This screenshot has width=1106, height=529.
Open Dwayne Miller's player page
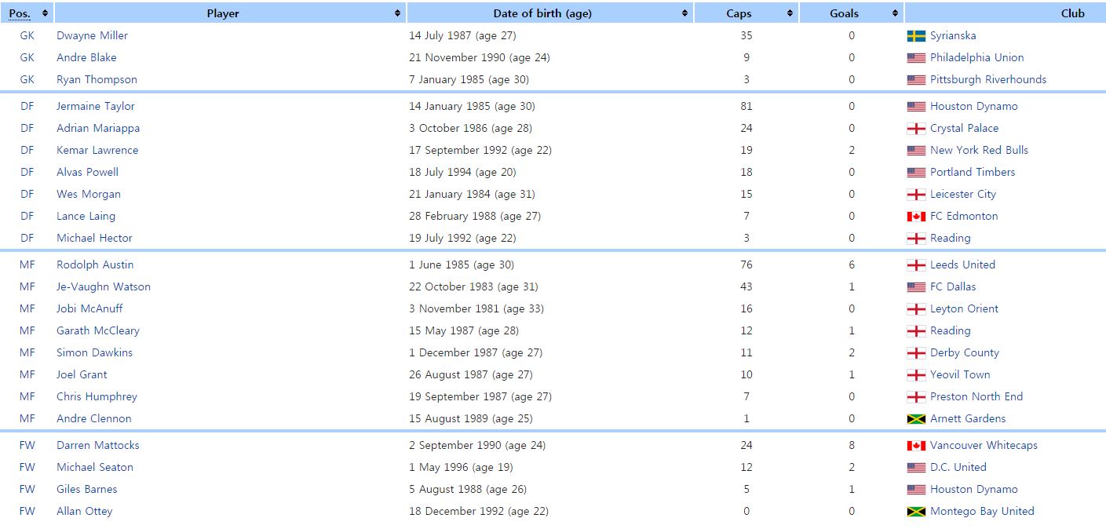pos(92,36)
